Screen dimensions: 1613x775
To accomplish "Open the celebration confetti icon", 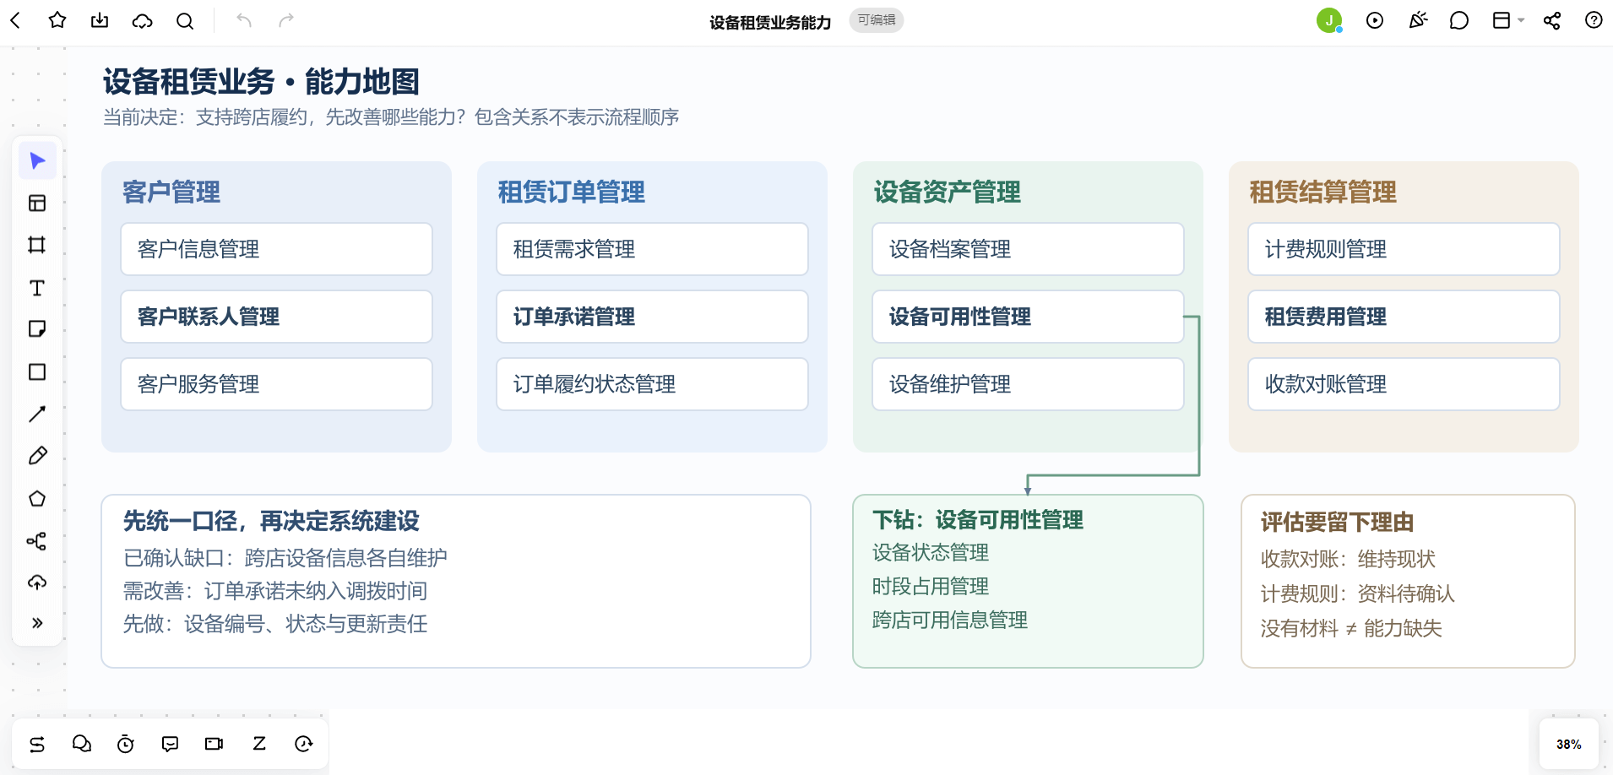I will [x=1418, y=20].
